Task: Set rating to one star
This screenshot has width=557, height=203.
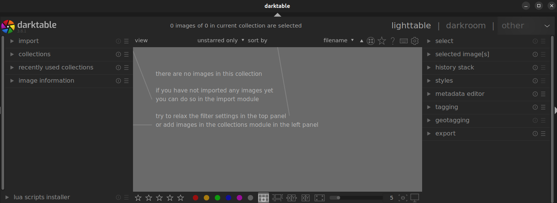Action: 138,198
